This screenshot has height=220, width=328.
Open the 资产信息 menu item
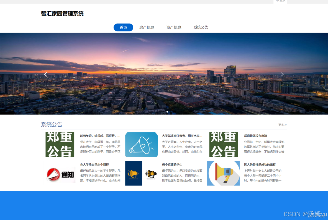point(174,27)
